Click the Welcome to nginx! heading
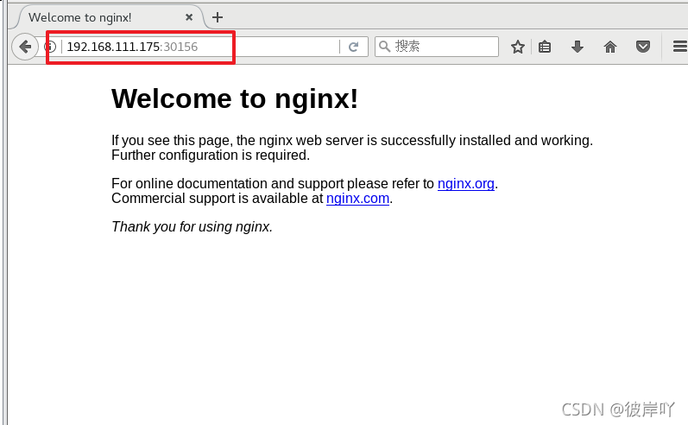The width and height of the screenshot is (688, 425). pos(235,98)
